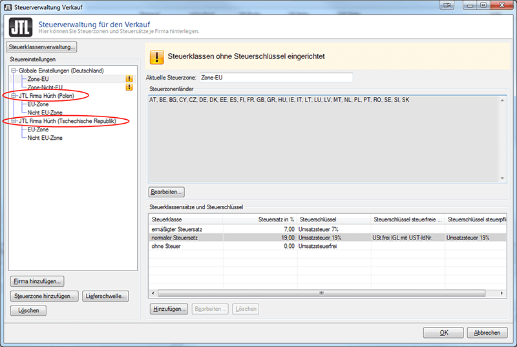Click the warning icon beside Zone-Nicht-EU
Screen dimensions: 517x347
[129, 87]
